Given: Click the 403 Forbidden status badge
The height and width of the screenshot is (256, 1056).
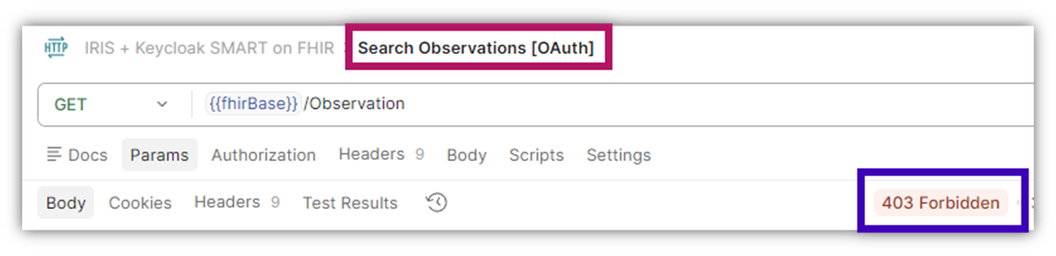Looking at the screenshot, I should point(941,203).
